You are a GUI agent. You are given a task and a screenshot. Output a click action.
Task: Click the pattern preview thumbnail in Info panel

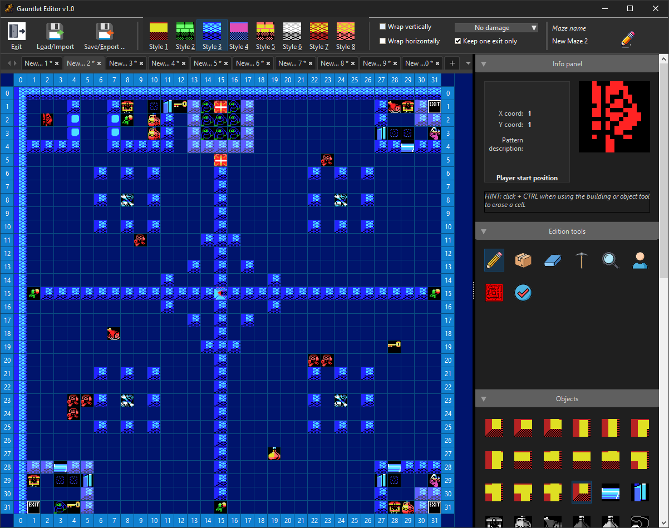[x=614, y=117]
